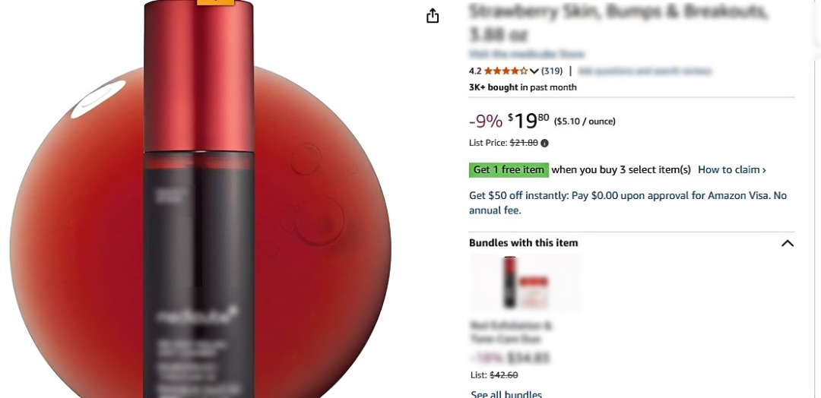The height and width of the screenshot is (398, 821).
Task: Click the share icon above the title
Action: [433, 16]
